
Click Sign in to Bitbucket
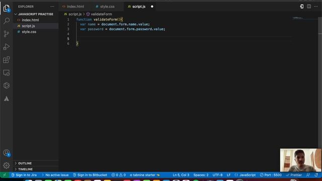pos(90,175)
